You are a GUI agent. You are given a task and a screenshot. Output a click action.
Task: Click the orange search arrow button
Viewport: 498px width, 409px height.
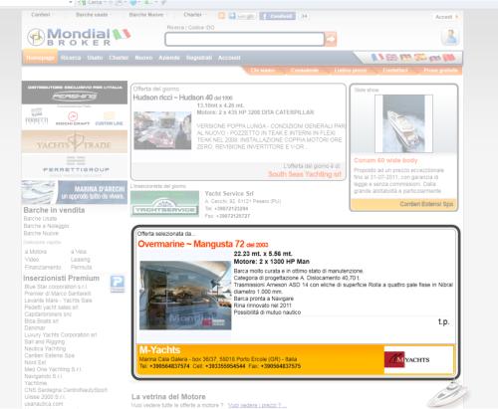tap(331, 39)
